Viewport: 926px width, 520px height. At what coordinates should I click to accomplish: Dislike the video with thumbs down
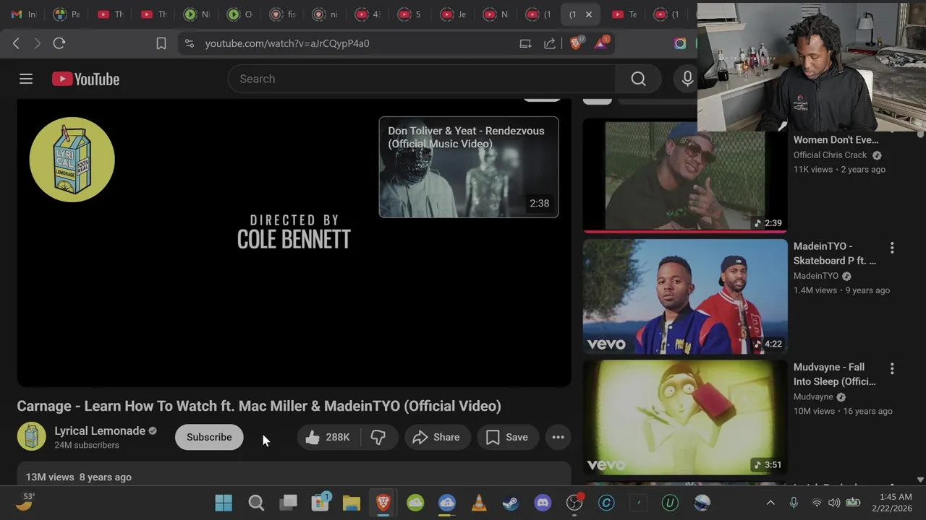pyautogui.click(x=378, y=437)
